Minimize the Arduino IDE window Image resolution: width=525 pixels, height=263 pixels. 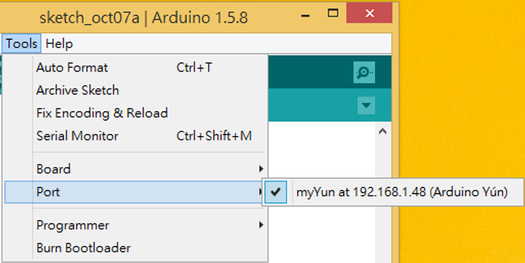pos(305,13)
